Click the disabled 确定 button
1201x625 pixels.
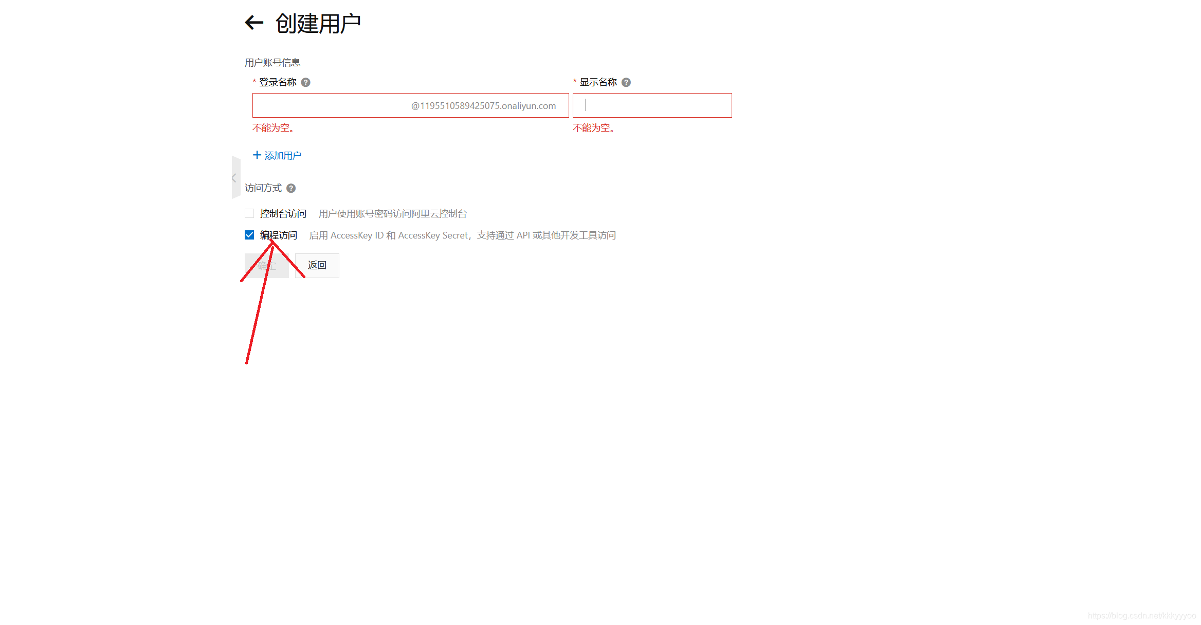pyautogui.click(x=267, y=265)
